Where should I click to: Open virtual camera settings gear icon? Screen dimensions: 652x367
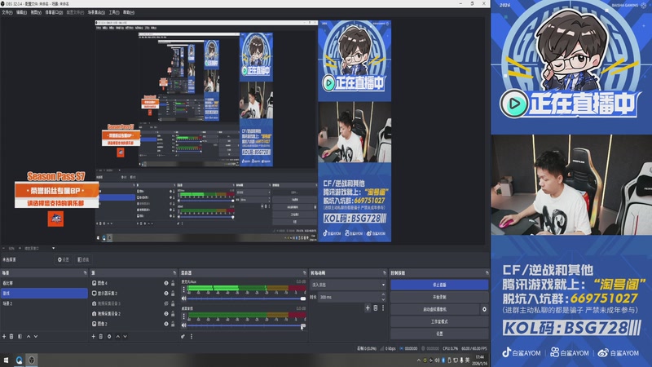click(x=484, y=309)
